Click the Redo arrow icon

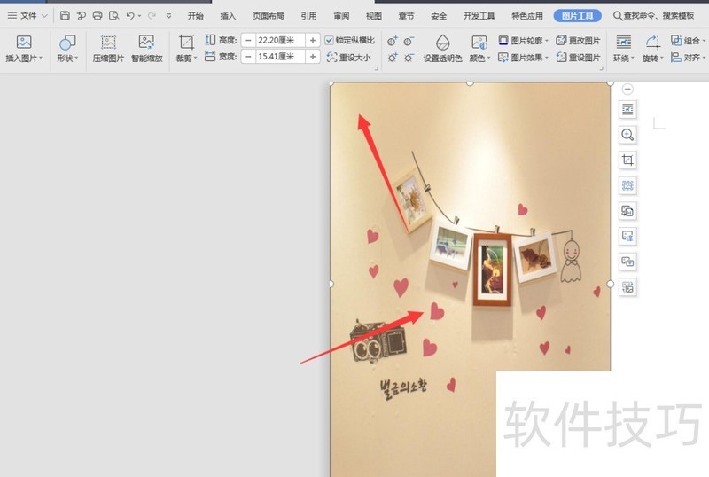[x=152, y=15]
